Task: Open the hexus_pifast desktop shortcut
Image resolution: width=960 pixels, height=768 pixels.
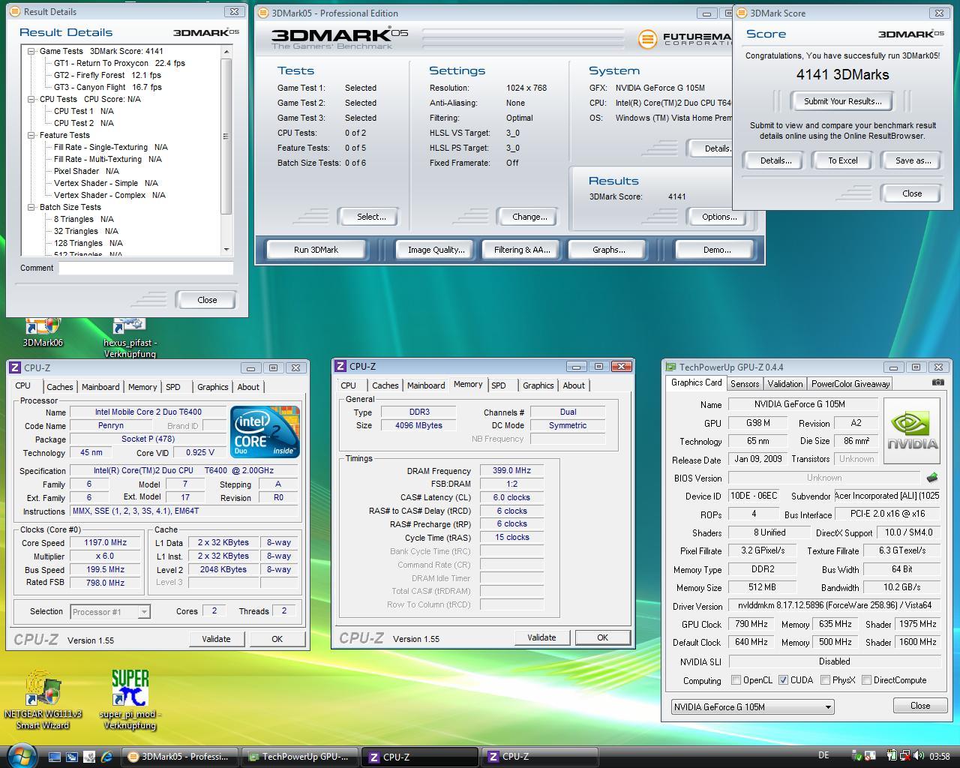Action: (x=130, y=337)
